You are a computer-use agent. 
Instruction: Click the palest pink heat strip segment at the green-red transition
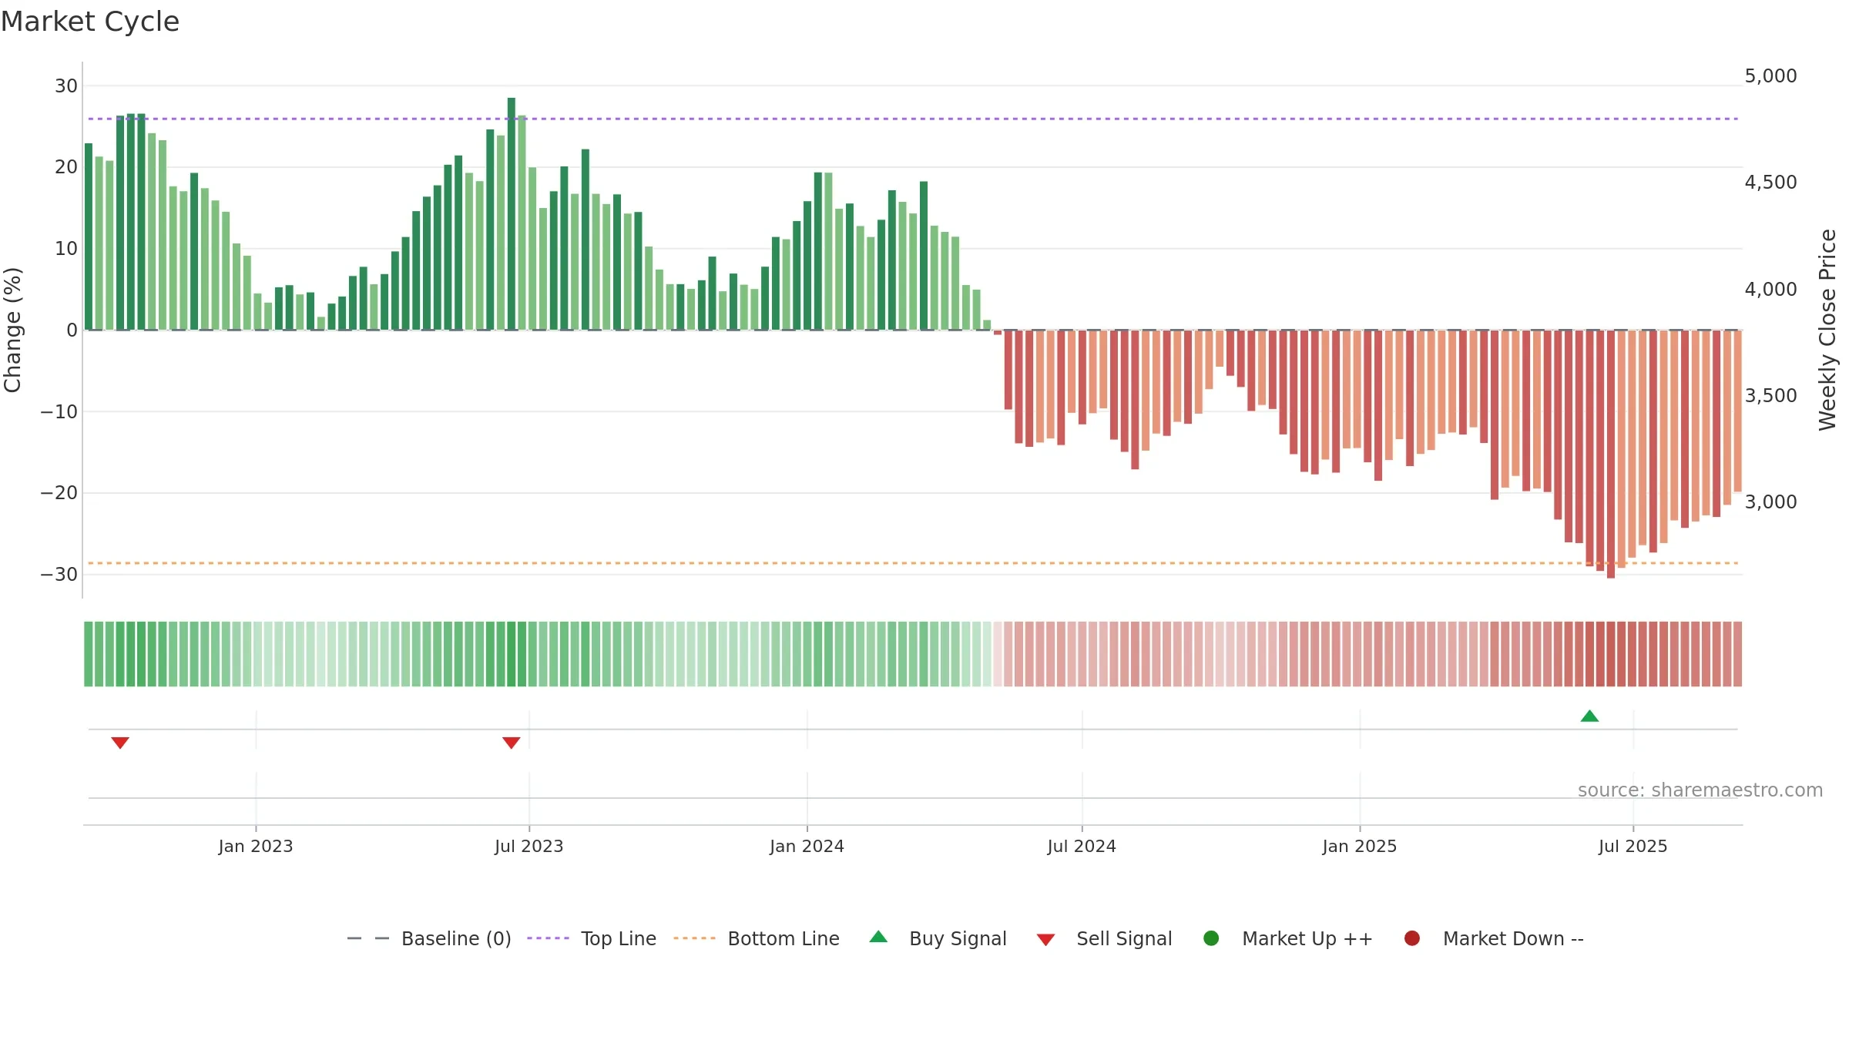[998, 654]
